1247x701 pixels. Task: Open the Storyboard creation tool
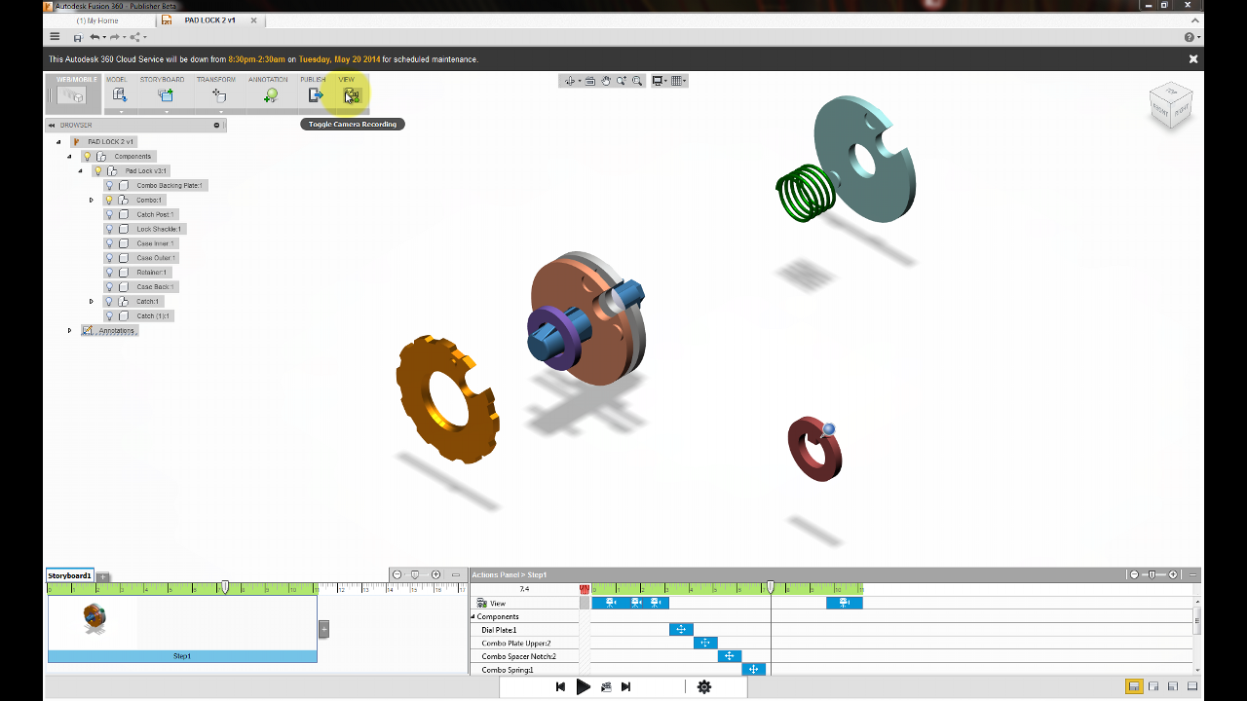tap(165, 94)
